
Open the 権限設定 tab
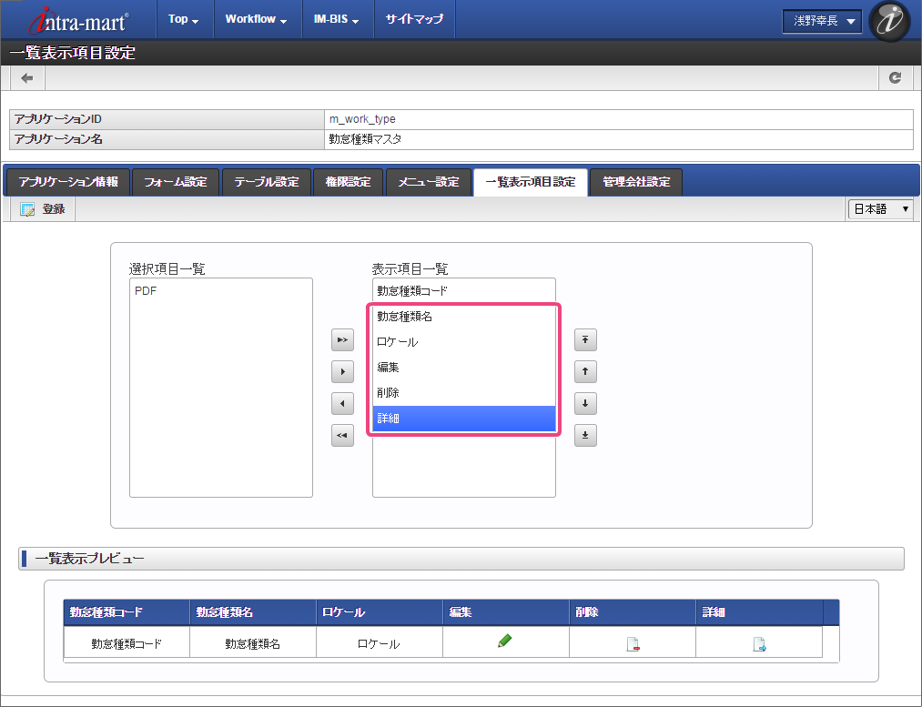pos(348,182)
